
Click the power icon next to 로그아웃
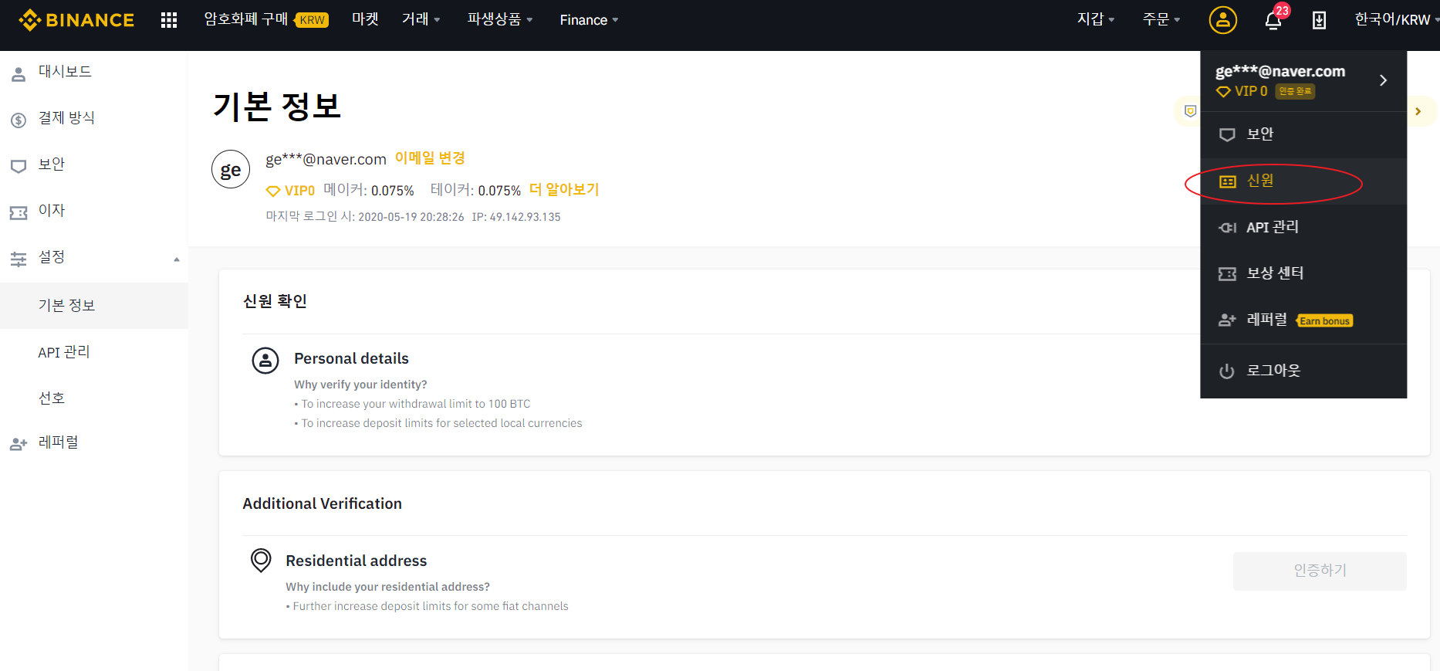pyautogui.click(x=1227, y=371)
